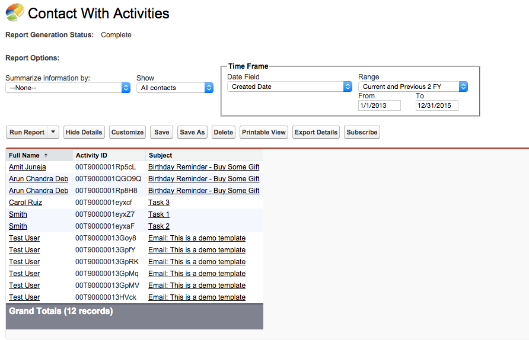Open the Smith link in Task 1 row
The width and height of the screenshot is (529, 340).
[18, 214]
